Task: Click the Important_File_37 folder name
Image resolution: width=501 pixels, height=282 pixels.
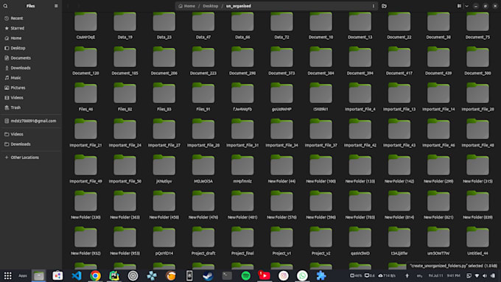Action: [320, 145]
